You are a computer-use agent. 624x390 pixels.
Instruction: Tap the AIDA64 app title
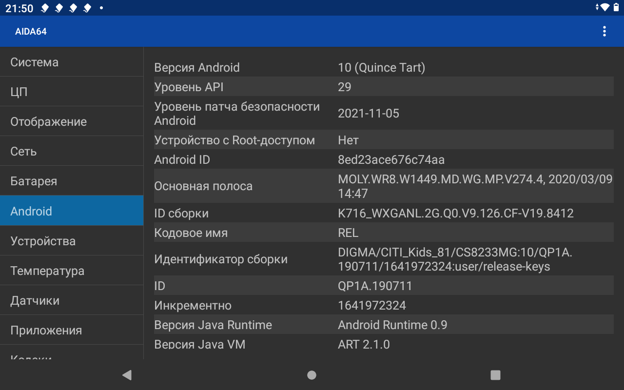click(x=31, y=32)
